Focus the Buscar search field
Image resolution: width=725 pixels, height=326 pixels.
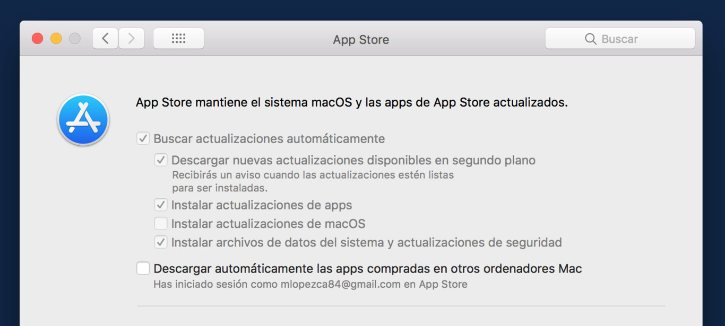620,39
